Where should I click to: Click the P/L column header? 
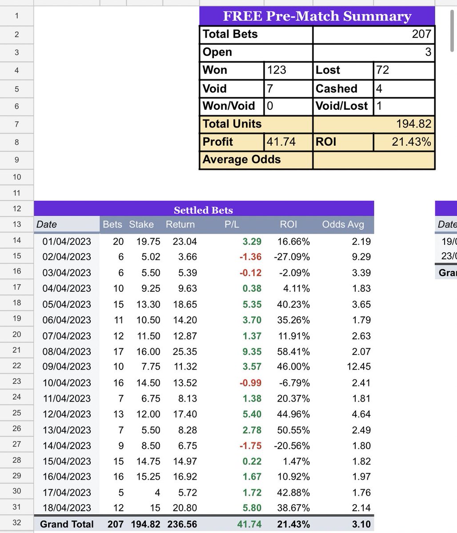click(x=232, y=225)
